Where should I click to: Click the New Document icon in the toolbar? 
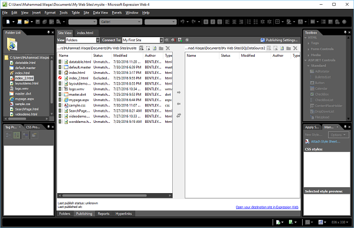click(x=8, y=22)
